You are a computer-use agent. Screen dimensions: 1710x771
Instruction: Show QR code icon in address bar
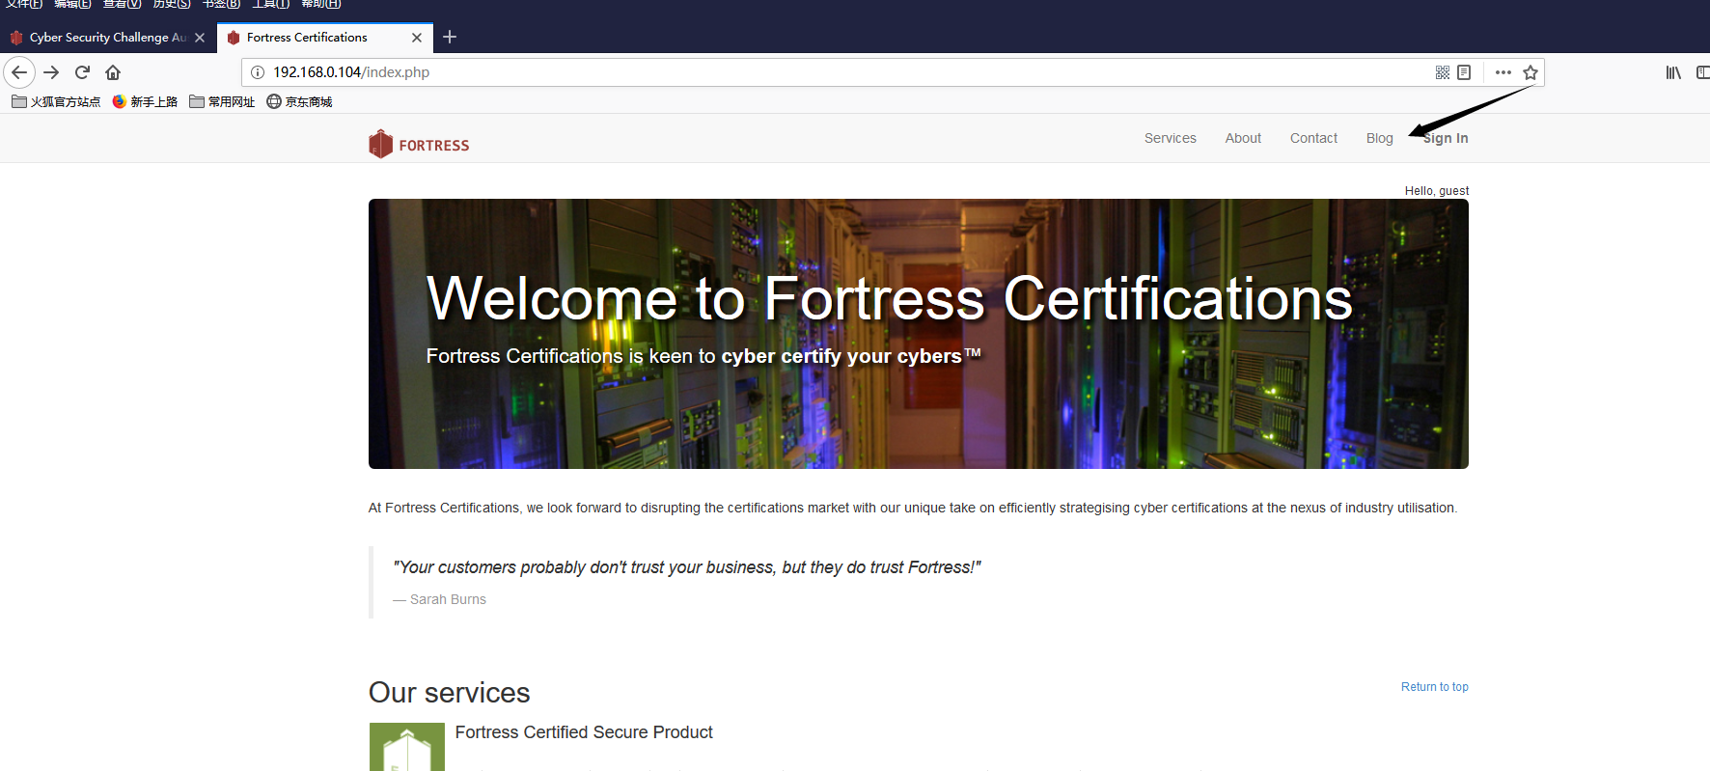[1443, 72]
